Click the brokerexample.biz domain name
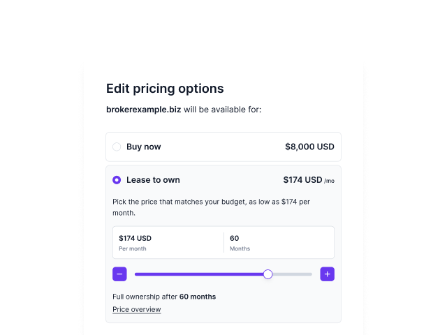The height and width of the screenshot is (335, 447). click(143, 110)
